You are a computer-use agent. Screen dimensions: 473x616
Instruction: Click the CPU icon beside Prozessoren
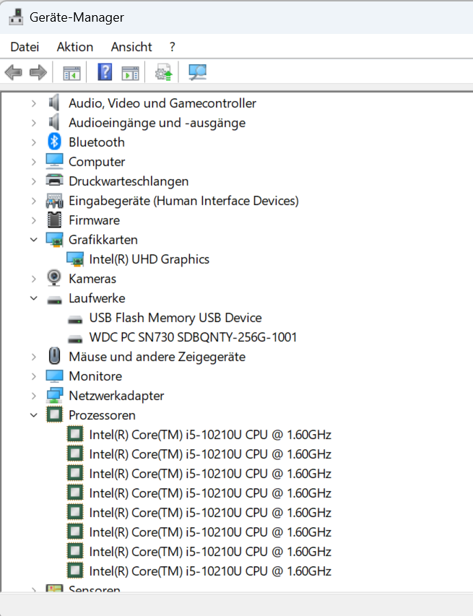click(x=54, y=415)
